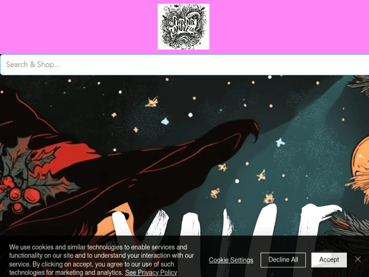Click the pine branch in the banner's top-right corner

coord(360,85)
